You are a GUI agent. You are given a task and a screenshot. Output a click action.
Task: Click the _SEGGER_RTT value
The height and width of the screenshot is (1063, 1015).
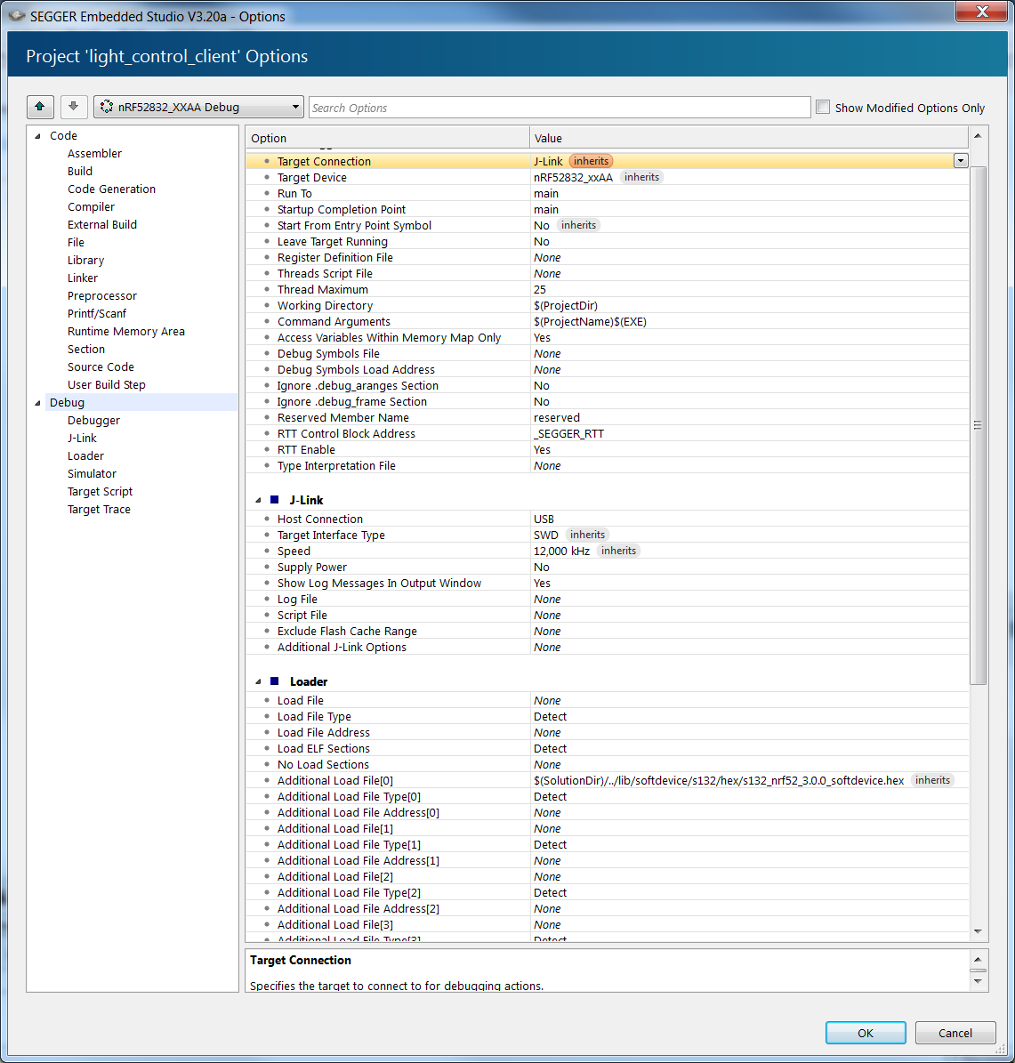568,434
